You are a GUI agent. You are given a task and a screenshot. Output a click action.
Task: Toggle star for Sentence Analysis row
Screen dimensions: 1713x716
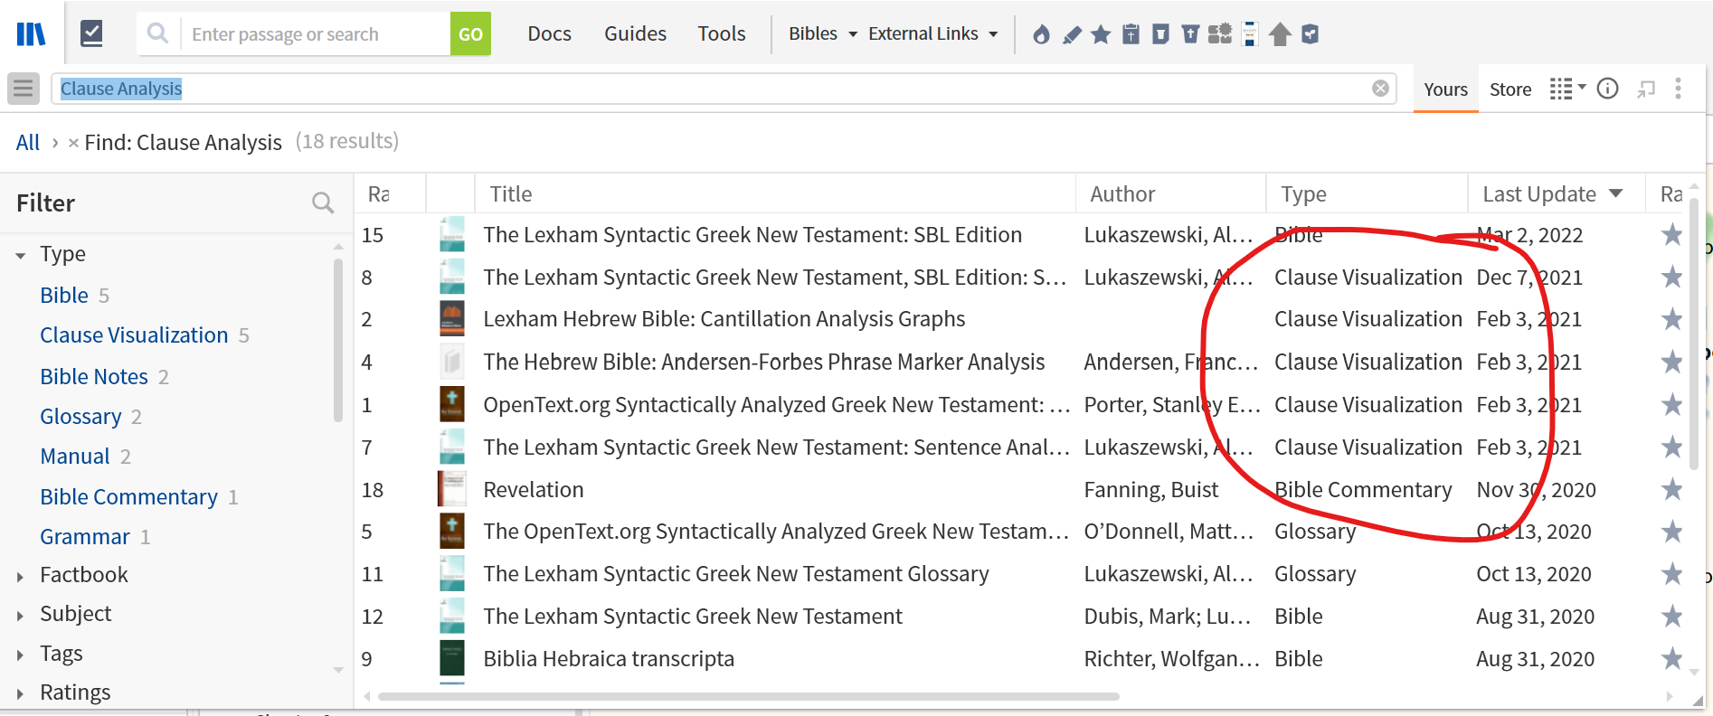1671,447
